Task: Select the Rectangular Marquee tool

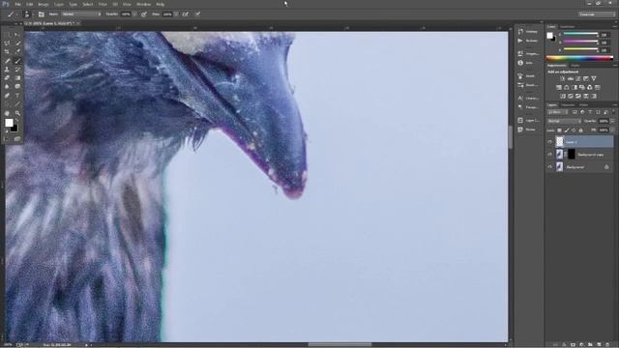Action: pyautogui.click(x=7, y=35)
